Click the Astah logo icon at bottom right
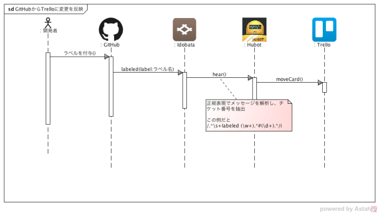This screenshot has height=214, width=379. [x=373, y=209]
